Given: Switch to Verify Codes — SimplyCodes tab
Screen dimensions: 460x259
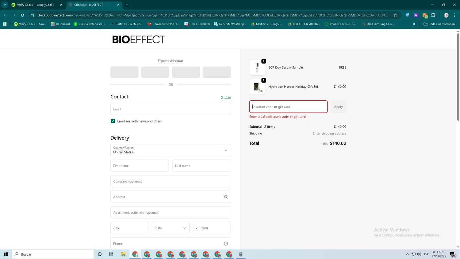Looking at the screenshot, I should [x=35, y=5].
